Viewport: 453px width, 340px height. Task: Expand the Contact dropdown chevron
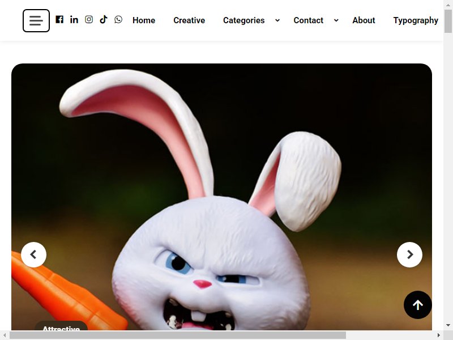336,20
